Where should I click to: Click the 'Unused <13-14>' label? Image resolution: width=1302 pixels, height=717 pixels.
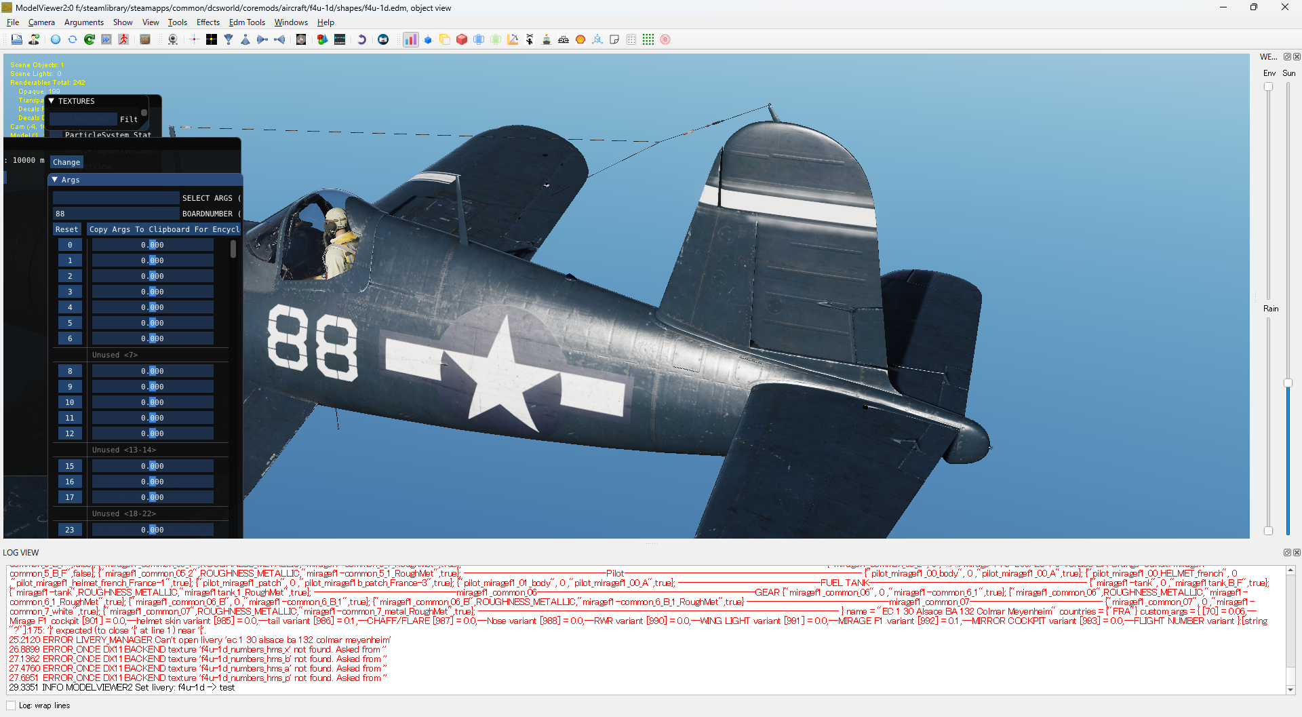[x=124, y=450]
